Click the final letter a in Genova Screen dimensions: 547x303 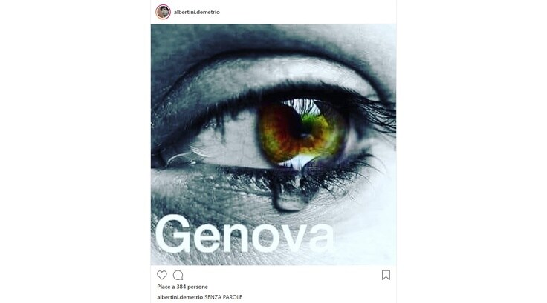pyautogui.click(x=319, y=239)
